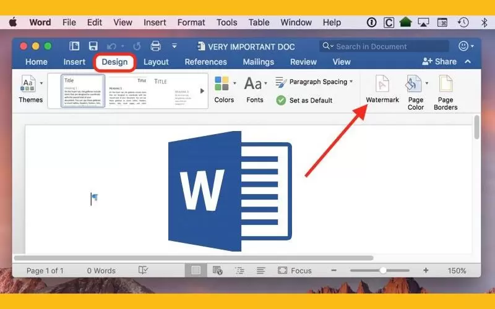This screenshot has width=495, height=309.
Task: Click in the Search in Document field
Action: click(x=384, y=46)
